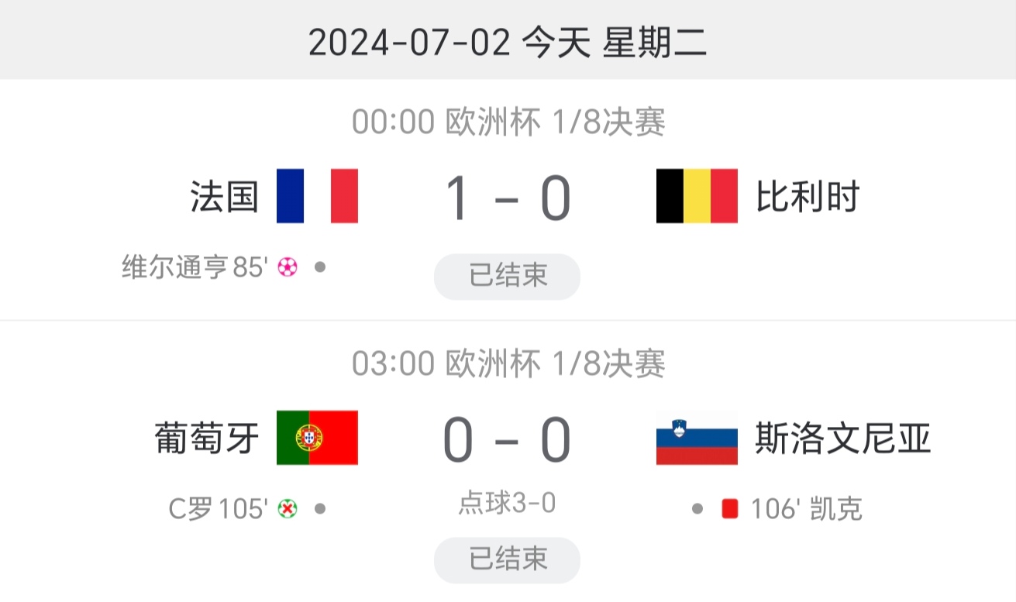Viewport: 1016px width, 602px height.
Task: Select the 葡萄牙 team name
Action: point(207,439)
